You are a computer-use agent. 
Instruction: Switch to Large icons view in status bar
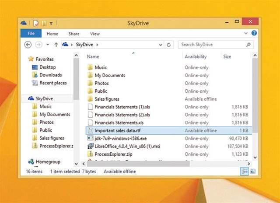coord(252,171)
